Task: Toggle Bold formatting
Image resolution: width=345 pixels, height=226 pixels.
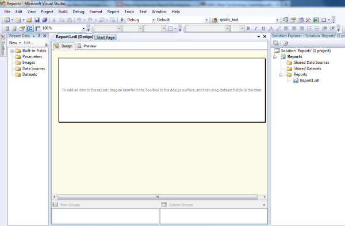Action: pos(248,28)
